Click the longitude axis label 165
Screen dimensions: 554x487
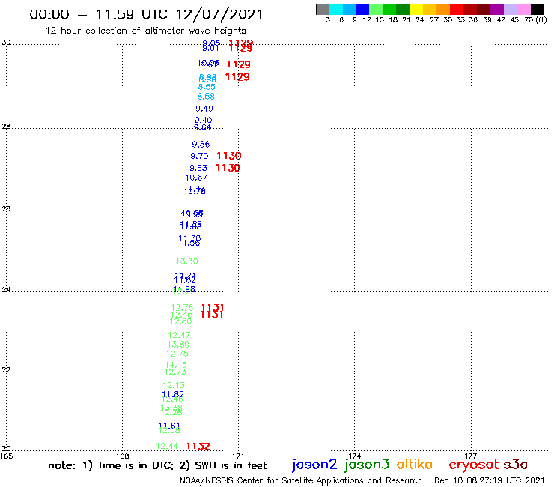6,456
